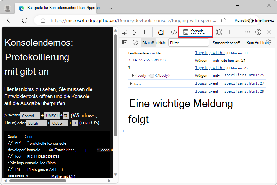Screen dimensions: 277x185
Task: Click the favorites star icon
Action: (x=251, y=20)
